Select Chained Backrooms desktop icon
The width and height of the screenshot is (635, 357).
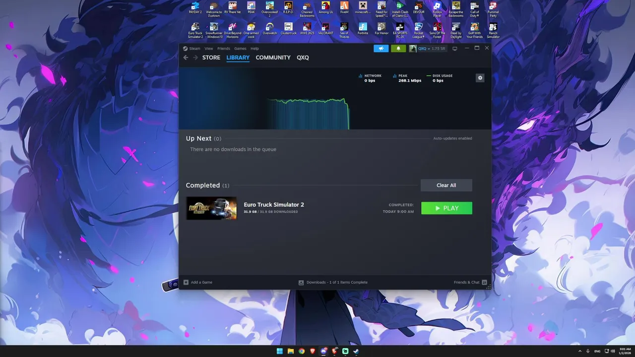[307, 9]
